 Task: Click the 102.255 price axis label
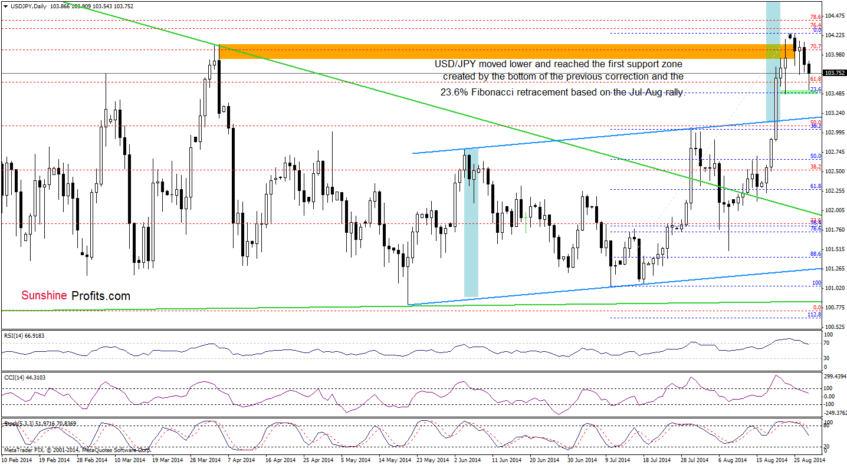[834, 191]
